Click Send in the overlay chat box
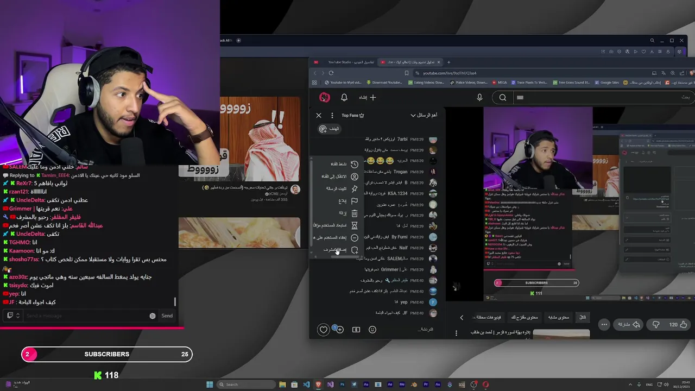 [x=167, y=316]
